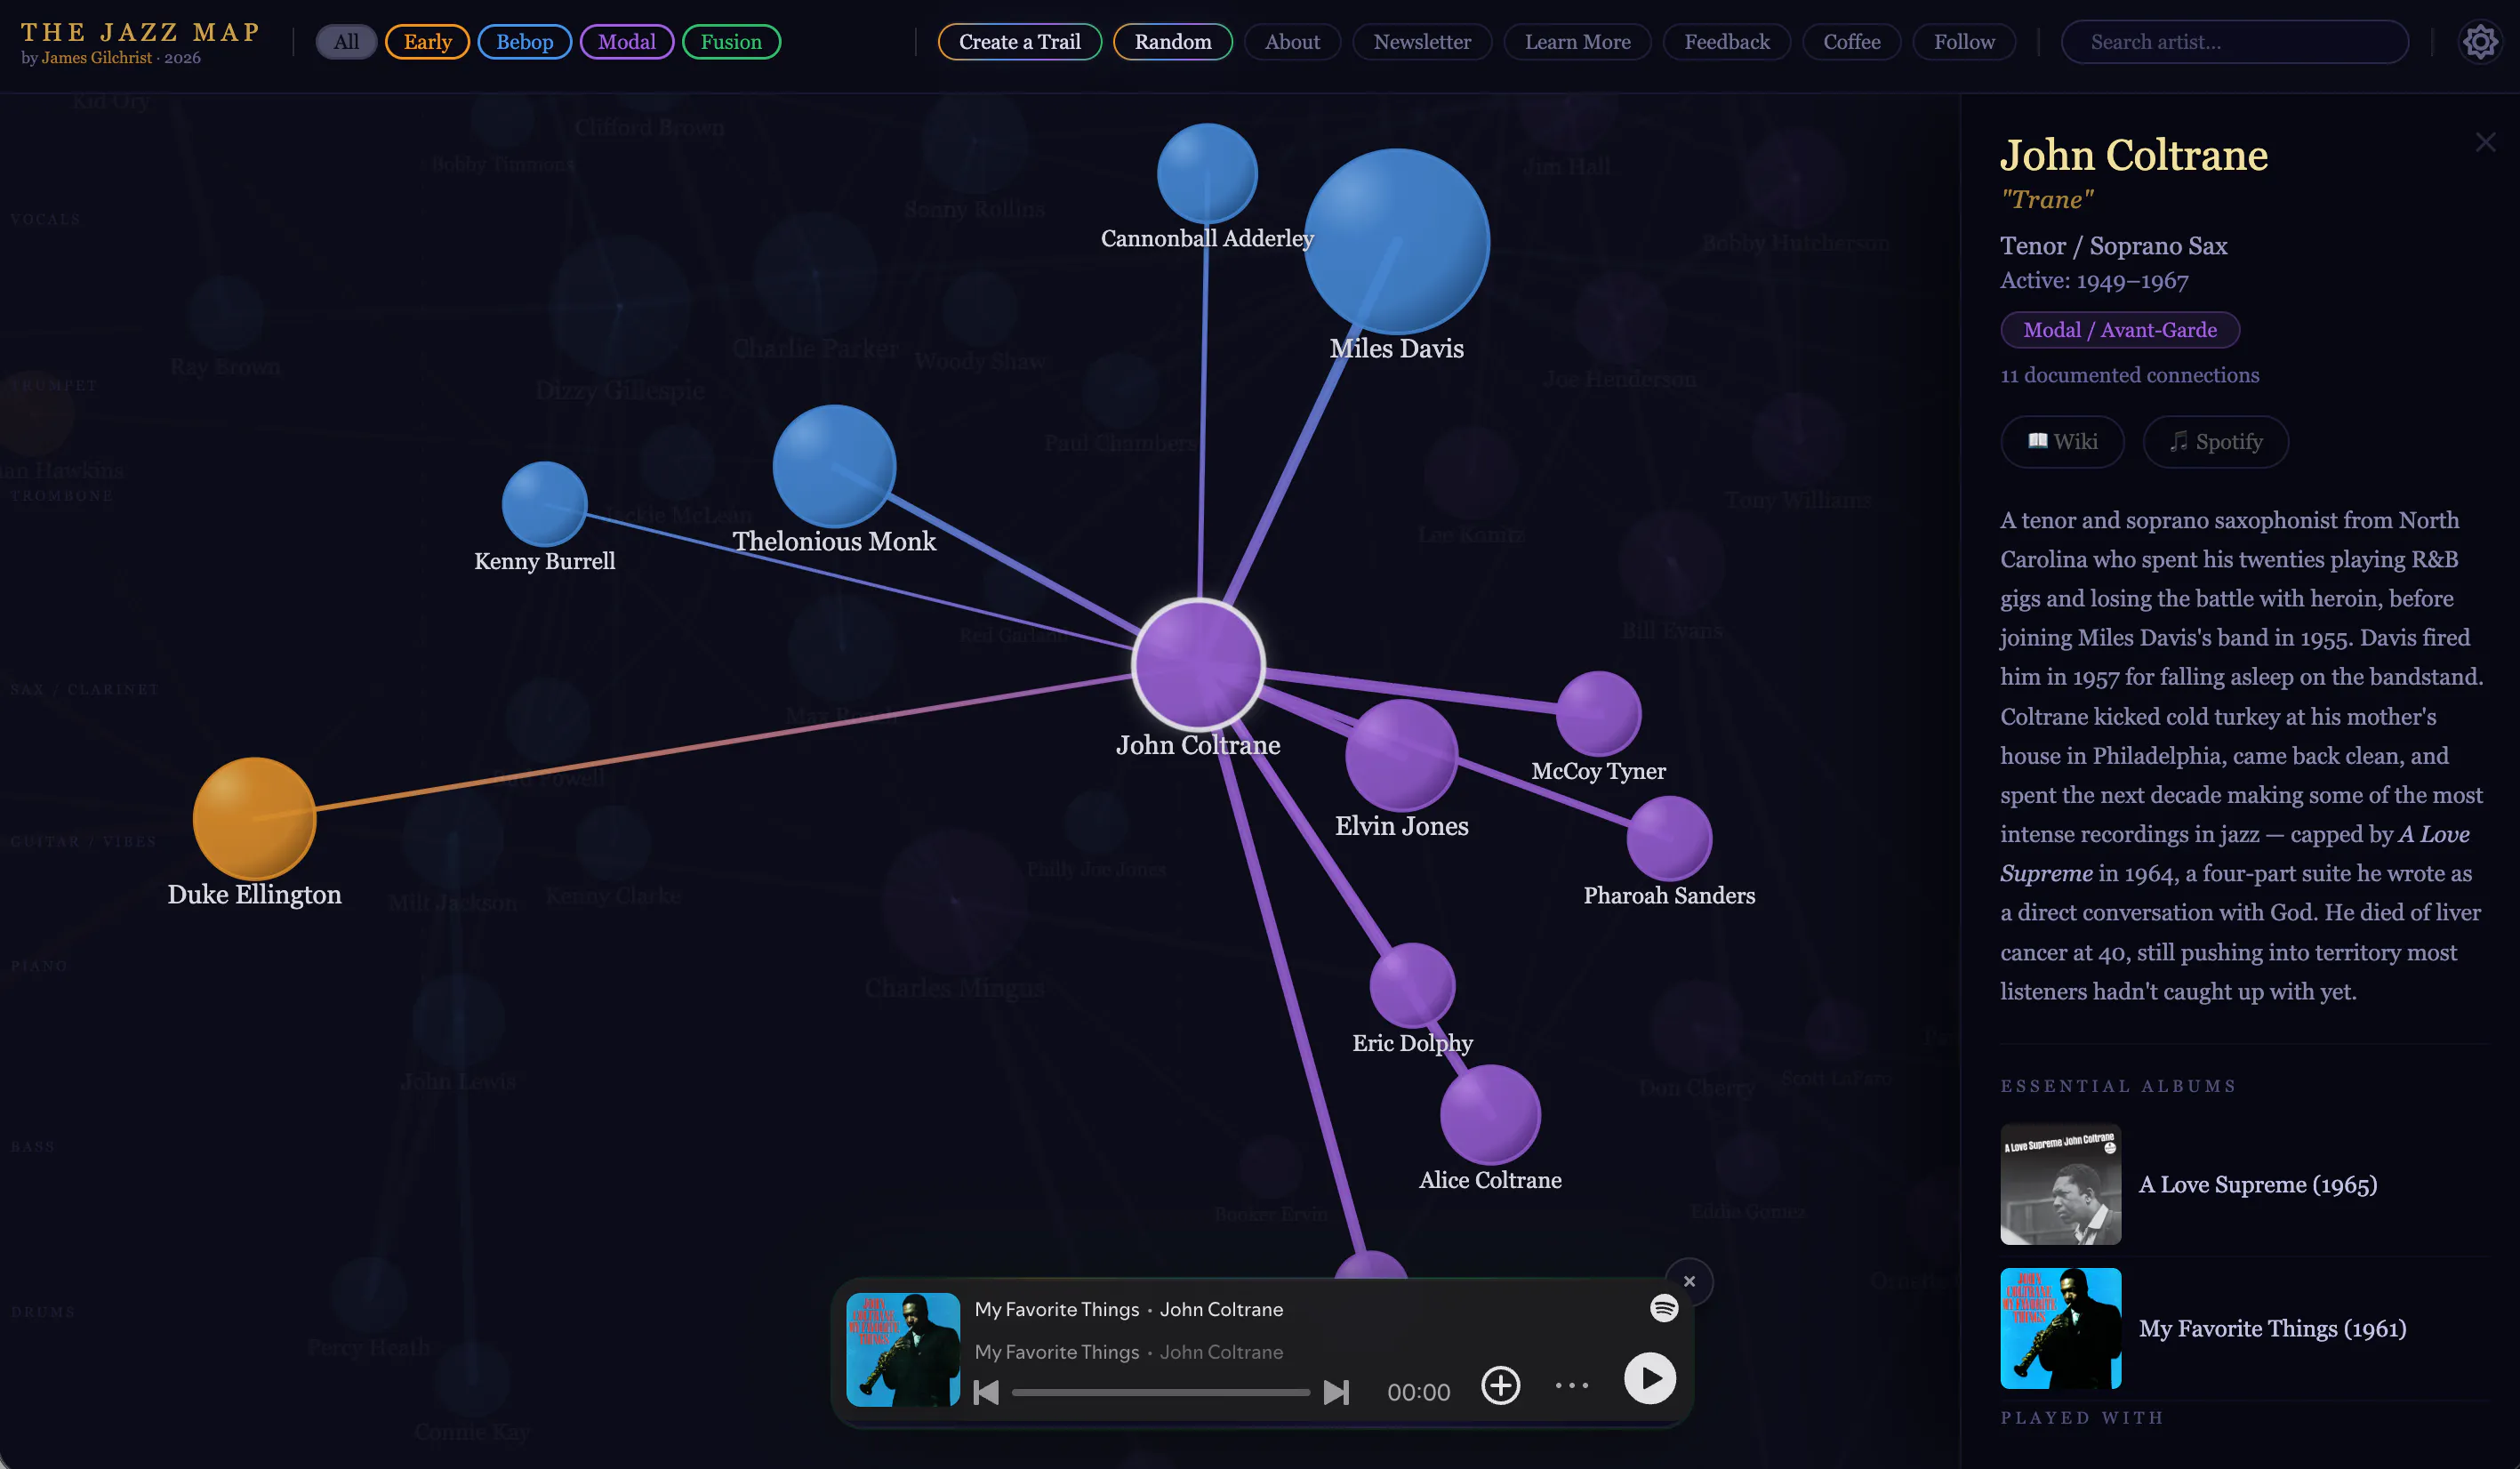The width and height of the screenshot is (2520, 1469).
Task: Select the Elvin Jones node
Action: 1401,755
